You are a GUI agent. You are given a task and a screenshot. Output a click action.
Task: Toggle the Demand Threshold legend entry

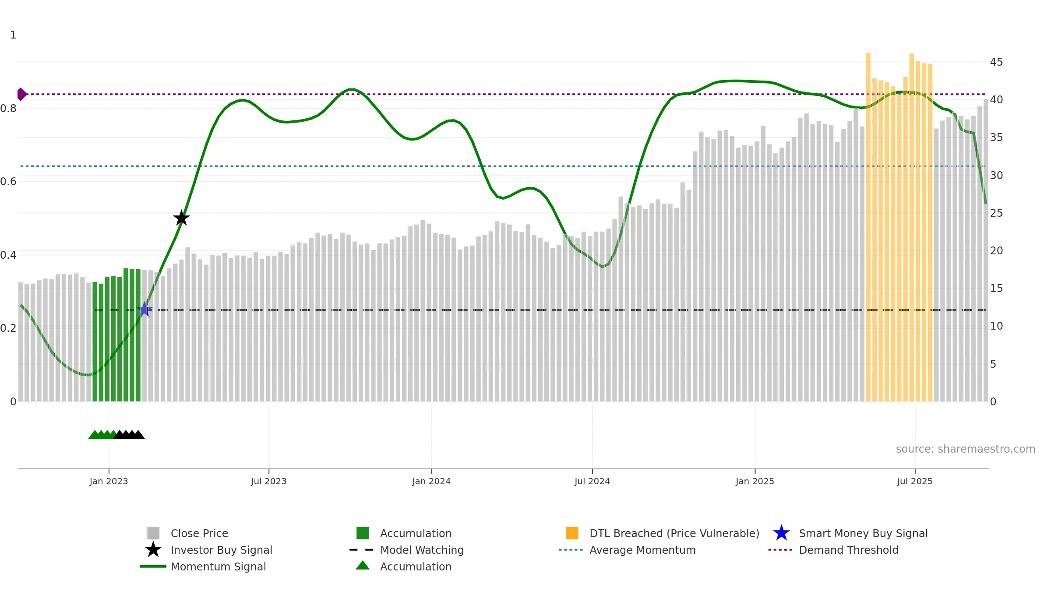tap(833, 549)
